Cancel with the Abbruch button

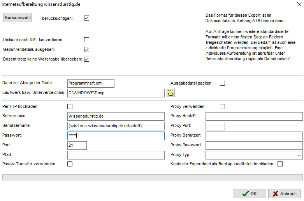(x=285, y=194)
